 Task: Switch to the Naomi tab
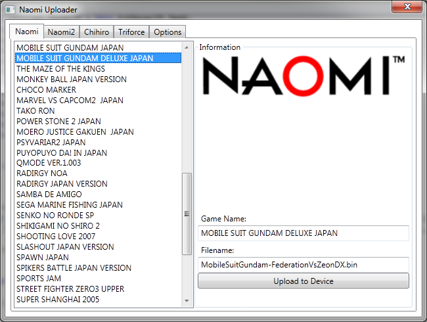27,32
